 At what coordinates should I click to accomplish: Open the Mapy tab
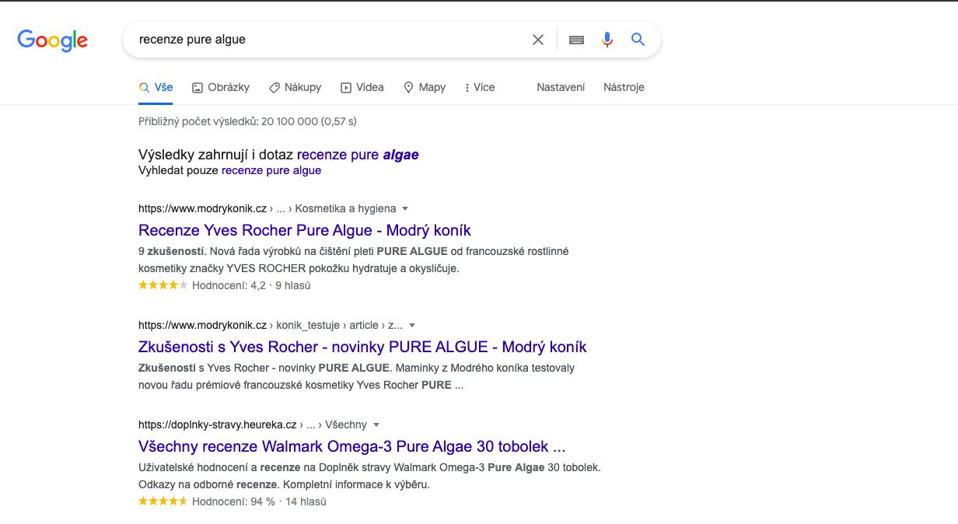(425, 87)
